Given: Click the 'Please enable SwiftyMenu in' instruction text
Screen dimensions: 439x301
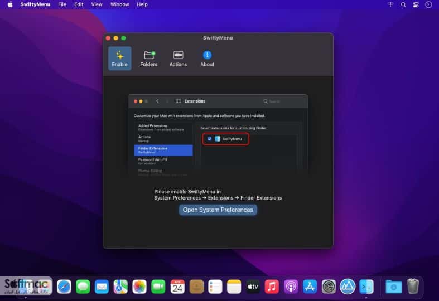Looking at the screenshot, I should [x=187, y=192].
